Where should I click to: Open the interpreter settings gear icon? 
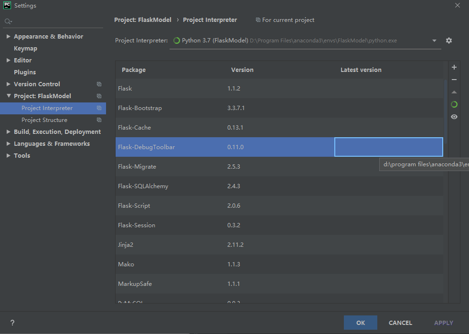448,40
